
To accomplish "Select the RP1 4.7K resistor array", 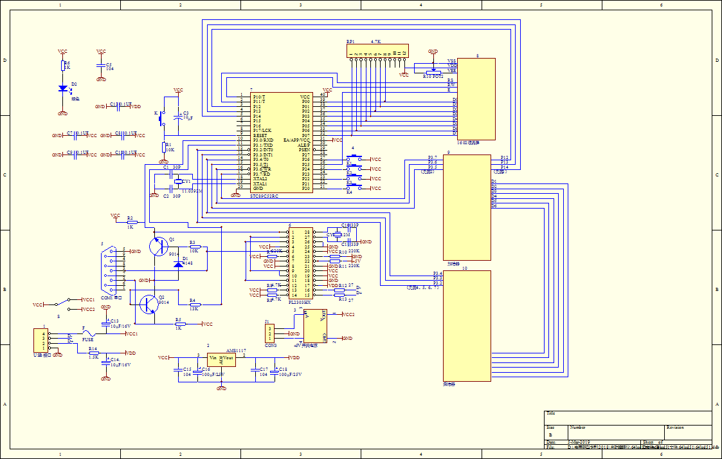I will click(377, 52).
